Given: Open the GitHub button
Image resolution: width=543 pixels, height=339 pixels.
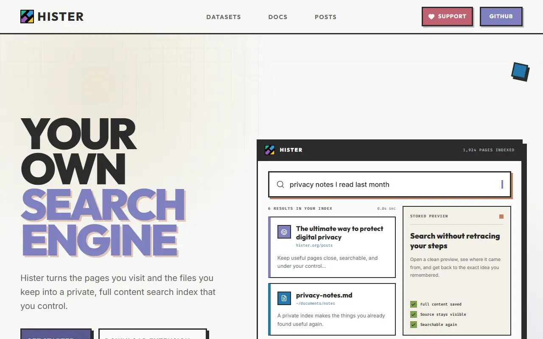Looking at the screenshot, I should point(501,17).
